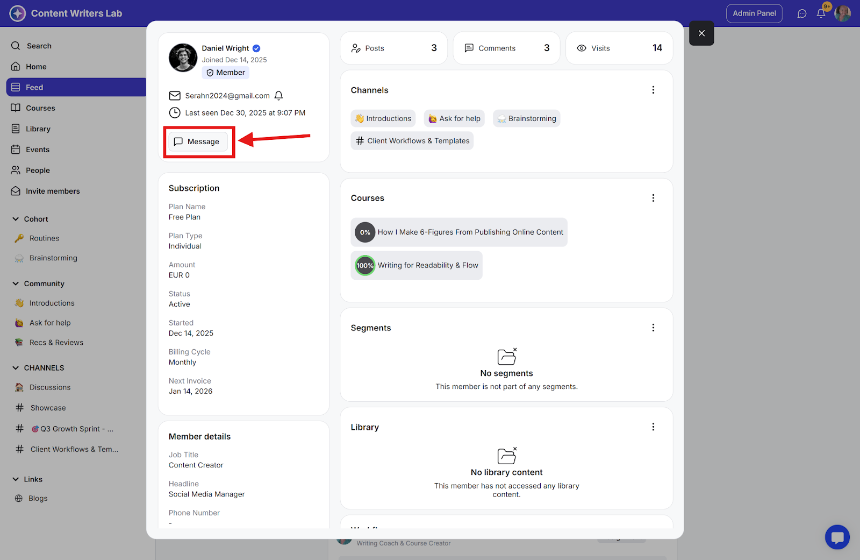Open the Visits stat card
Screen dimensions: 860x560
pos(619,48)
